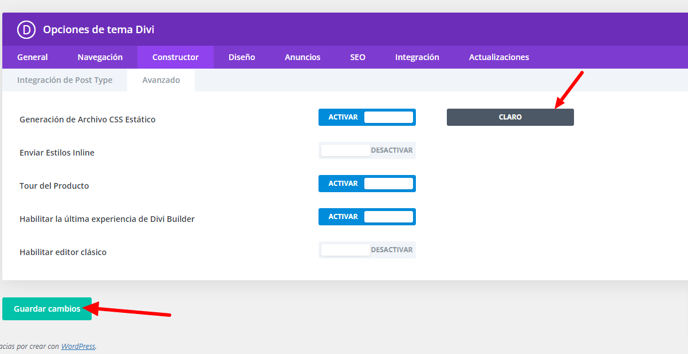The height and width of the screenshot is (354, 688).
Task: Open the WordPress footer link
Action: [78, 346]
